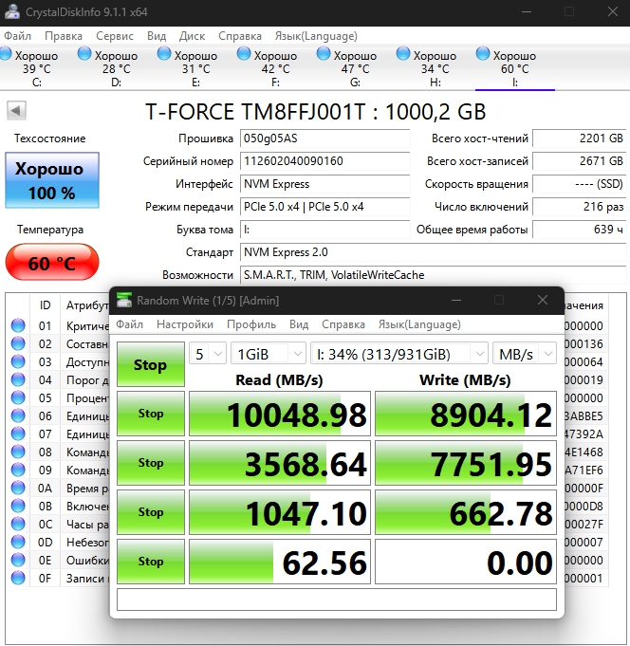The width and height of the screenshot is (630, 646).
Task: Select drive I: status orb, 60 °C
Action: [x=483, y=53]
